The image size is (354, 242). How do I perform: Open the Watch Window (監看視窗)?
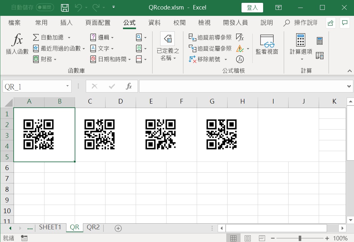click(267, 45)
